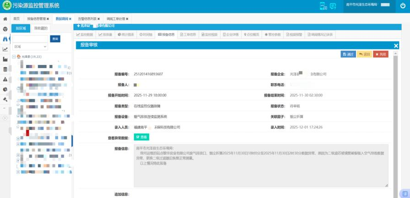Click the header chat message icon

(x=333, y=6)
